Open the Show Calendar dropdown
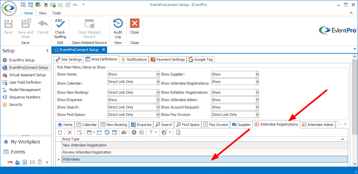The height and width of the screenshot is (174, 358). point(158,82)
